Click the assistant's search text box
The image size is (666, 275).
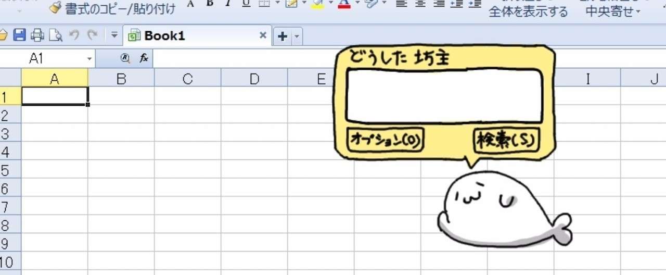[x=444, y=96]
